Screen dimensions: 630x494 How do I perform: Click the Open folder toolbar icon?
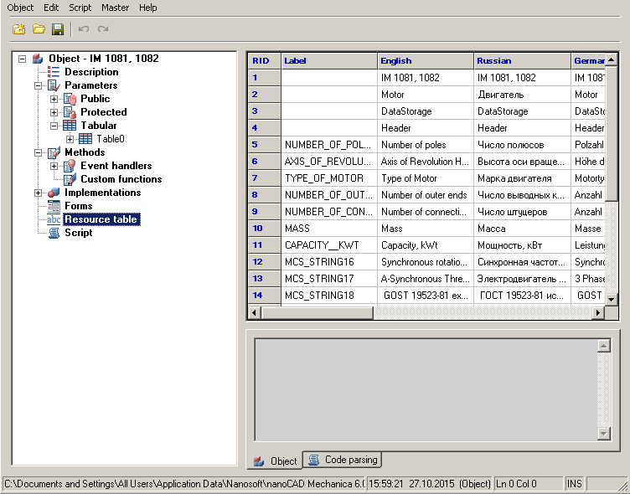pos(39,29)
